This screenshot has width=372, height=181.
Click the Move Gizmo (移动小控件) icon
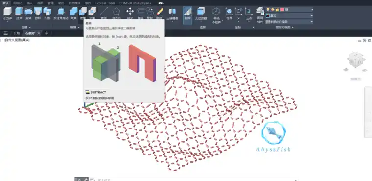coord(216,11)
